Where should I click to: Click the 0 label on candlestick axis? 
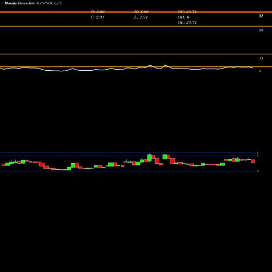[x=257, y=171]
